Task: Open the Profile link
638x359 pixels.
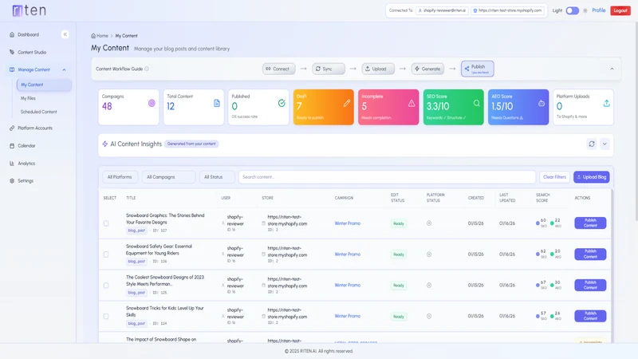Action: coord(599,10)
